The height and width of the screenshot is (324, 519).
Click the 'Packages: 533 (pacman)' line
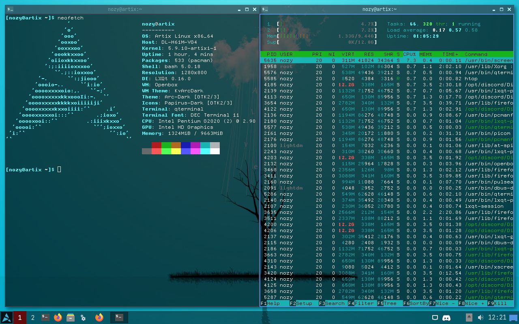coord(178,60)
